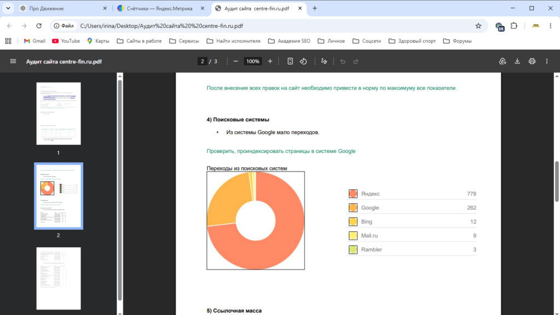560x315 pixels.
Task: Click the thumbnail panel scrollbar
Action: click(120, 190)
